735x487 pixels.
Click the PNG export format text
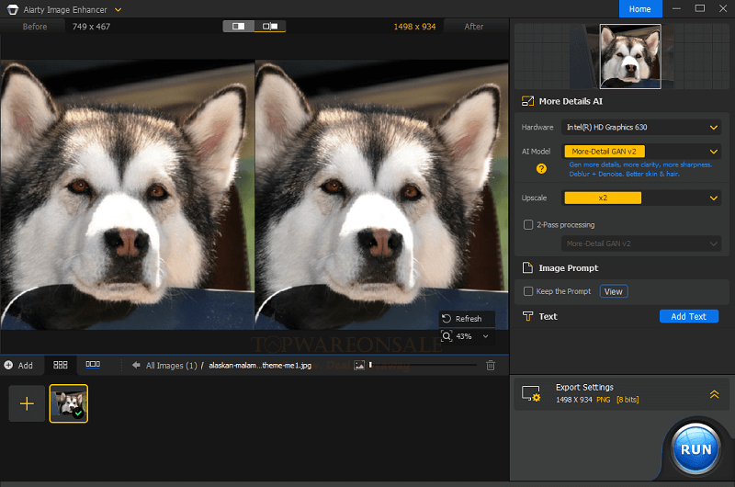pyautogui.click(x=604, y=400)
